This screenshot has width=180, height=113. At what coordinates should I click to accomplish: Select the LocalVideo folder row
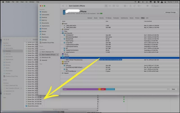120,43
